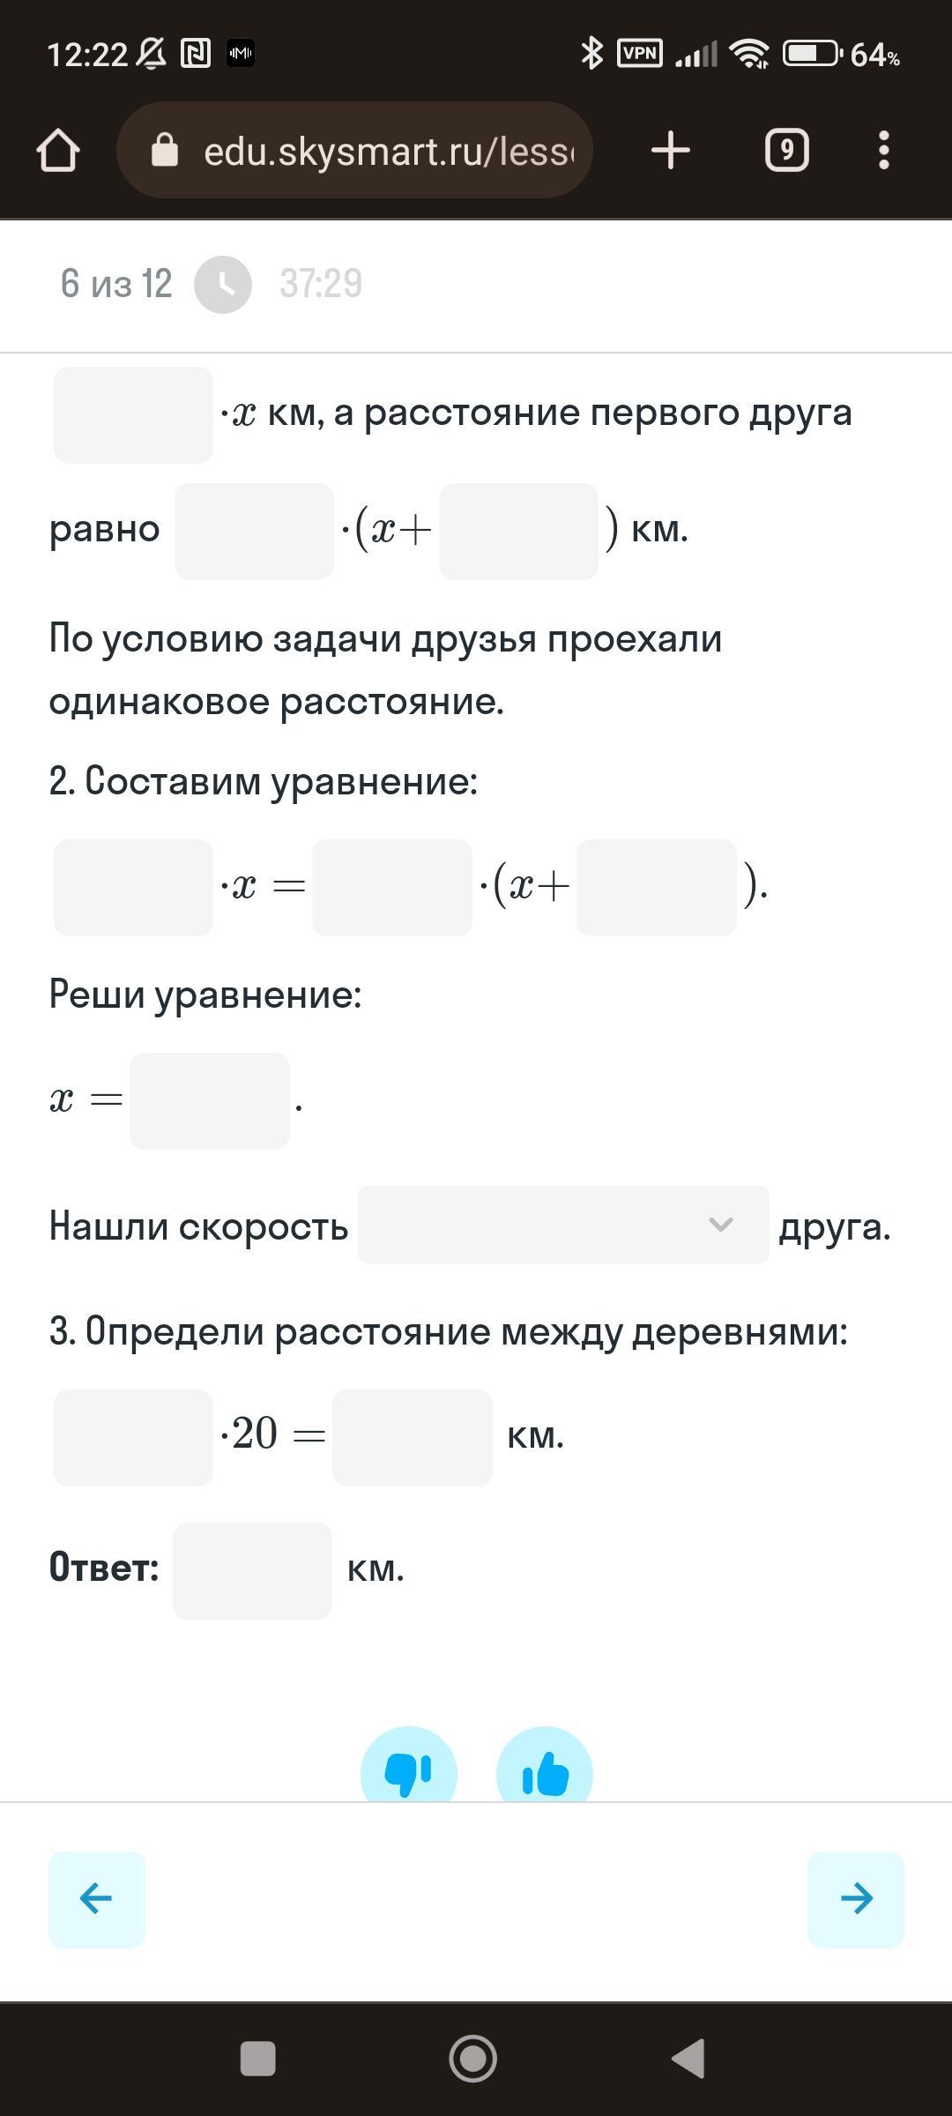The width and height of the screenshot is (952, 2116).
Task: Focus the input field after 'равно'
Action: [x=254, y=532]
